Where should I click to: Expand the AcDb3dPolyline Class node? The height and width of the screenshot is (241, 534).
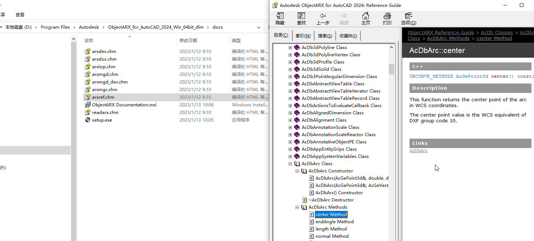click(x=290, y=48)
